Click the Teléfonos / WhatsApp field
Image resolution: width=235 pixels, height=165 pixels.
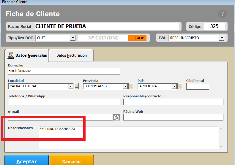point(64,102)
